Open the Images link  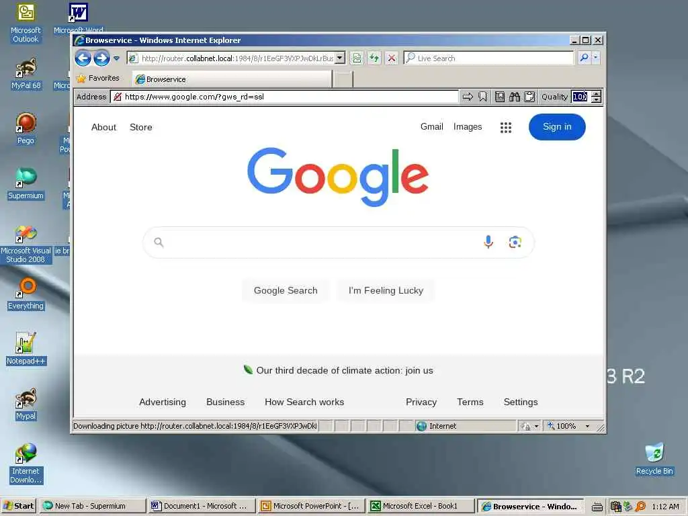(468, 127)
